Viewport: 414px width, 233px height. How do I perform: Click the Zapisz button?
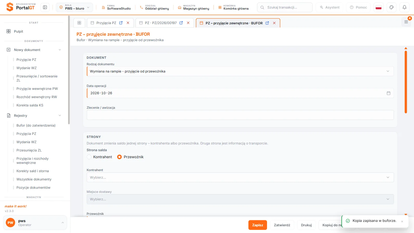[x=258, y=225]
